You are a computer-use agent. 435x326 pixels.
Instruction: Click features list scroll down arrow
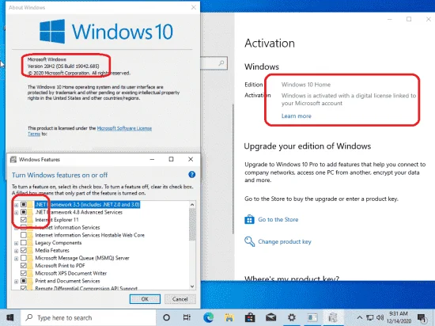tap(192, 286)
